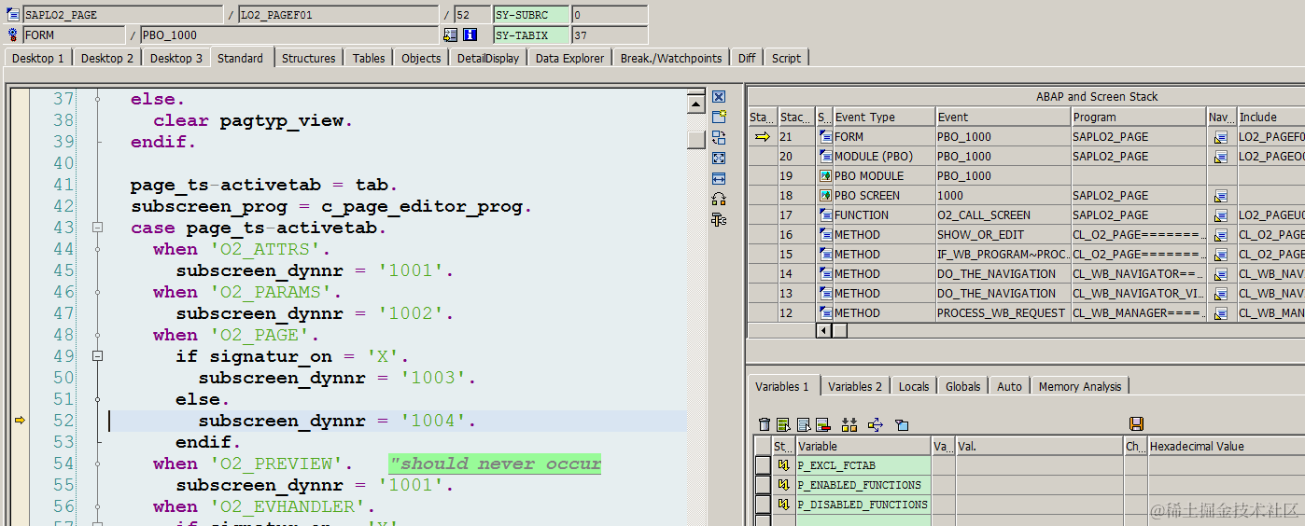Select row checkbox of P_EXCL_FCTAB
Viewport: 1305px width, 526px height.
tap(763, 465)
